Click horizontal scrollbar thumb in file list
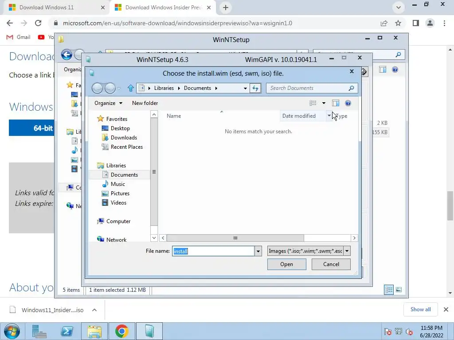 [235, 238]
